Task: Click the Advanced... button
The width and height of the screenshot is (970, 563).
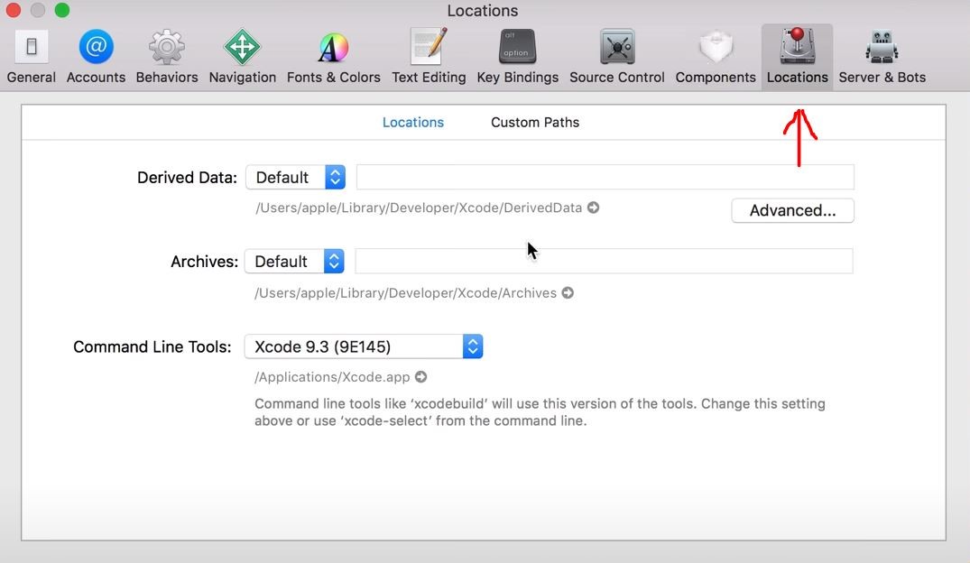Action: pos(792,210)
